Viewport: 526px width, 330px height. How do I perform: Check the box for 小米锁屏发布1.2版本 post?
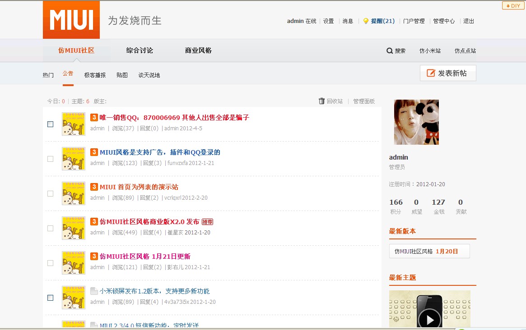point(50,298)
